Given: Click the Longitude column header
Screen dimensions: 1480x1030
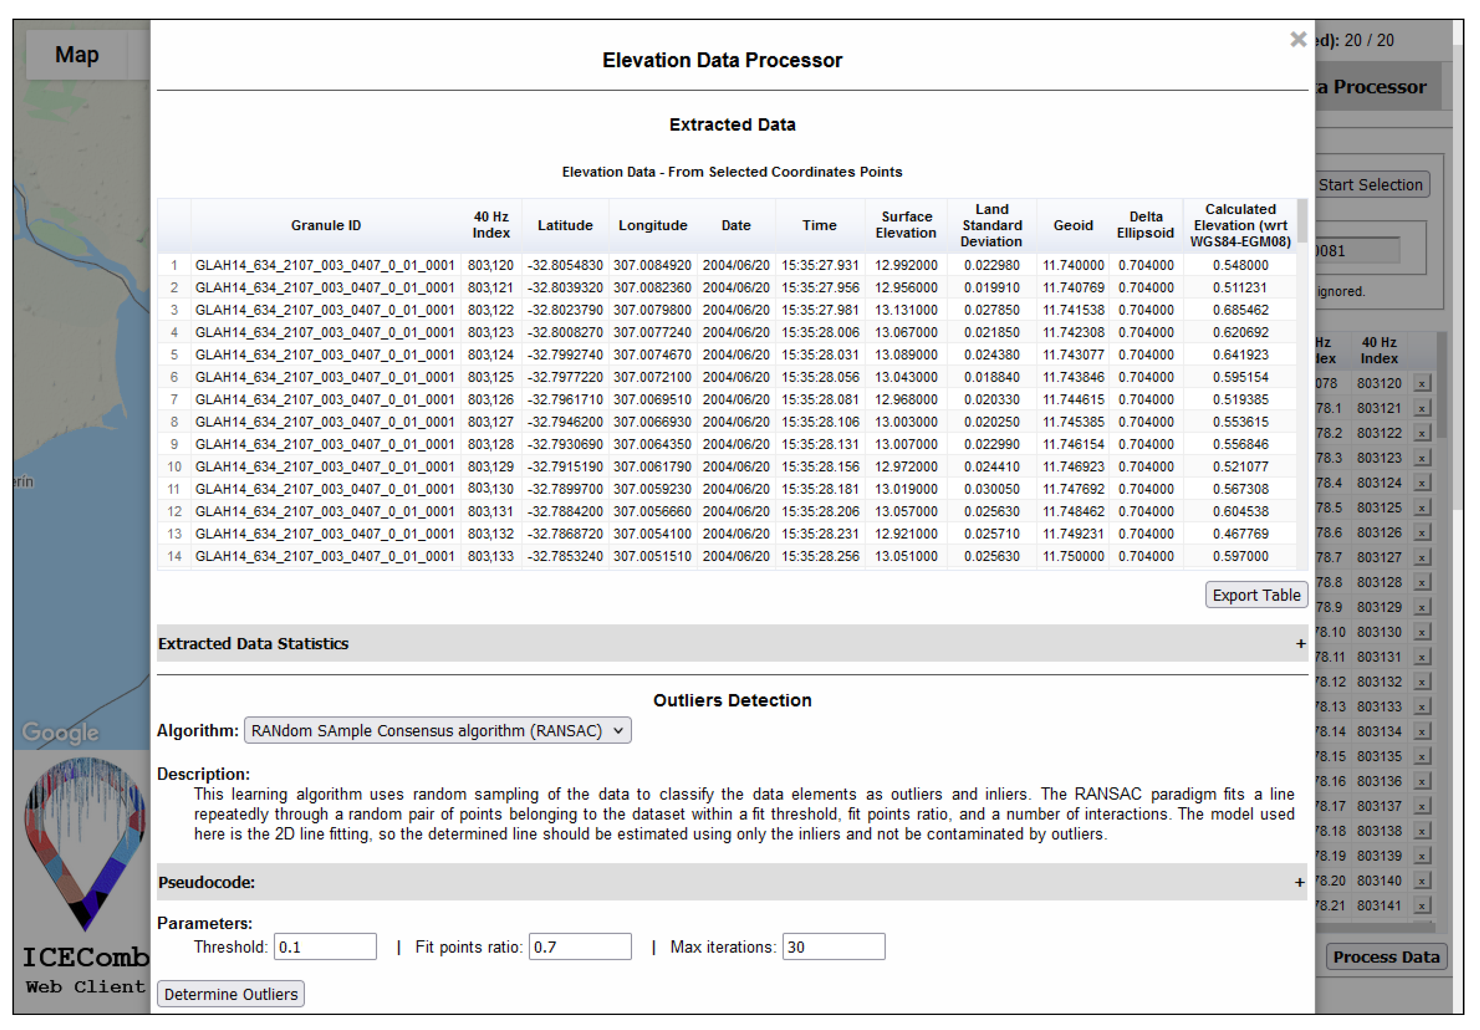Looking at the screenshot, I should point(652,226).
